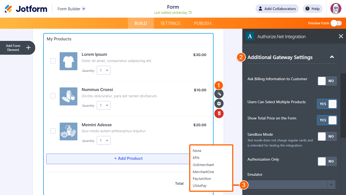Click the $30.00 price
This screenshot has height=195, width=346.
pos(200,55)
